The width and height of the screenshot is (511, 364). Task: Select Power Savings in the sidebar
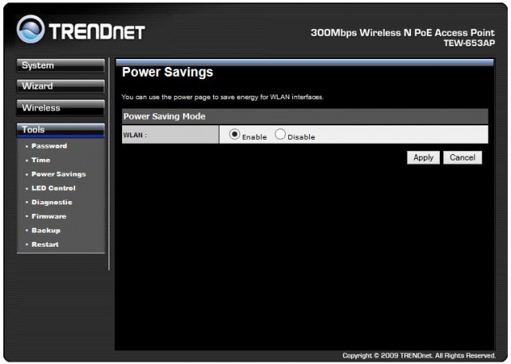click(x=58, y=174)
